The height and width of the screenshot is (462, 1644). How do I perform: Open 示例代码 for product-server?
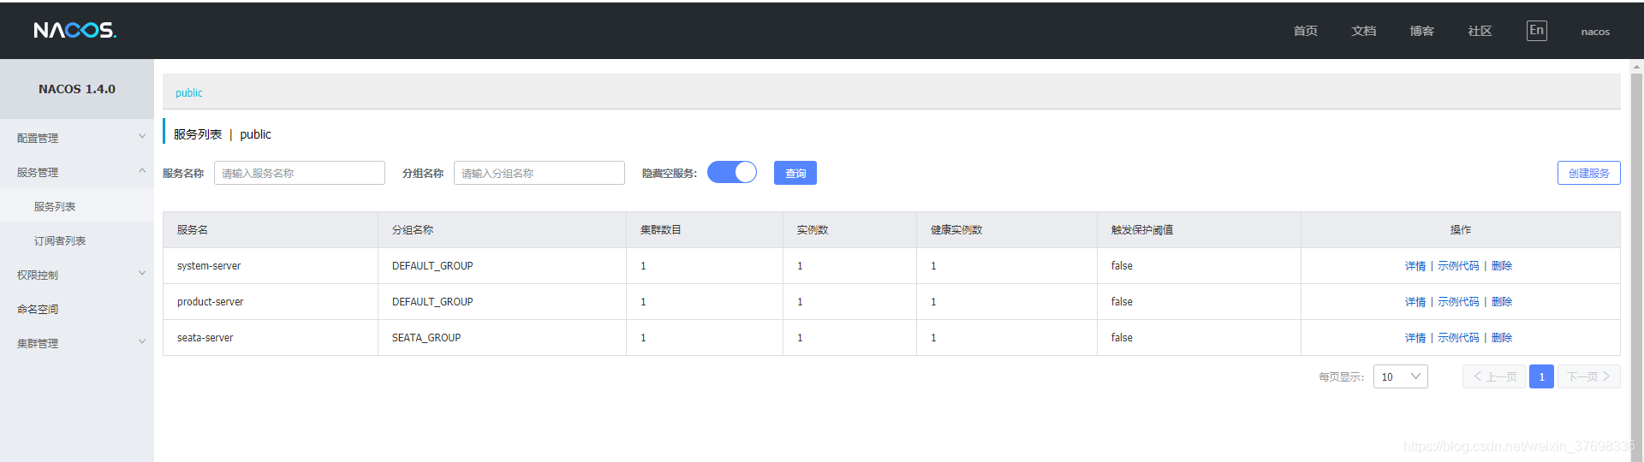[x=1458, y=302]
